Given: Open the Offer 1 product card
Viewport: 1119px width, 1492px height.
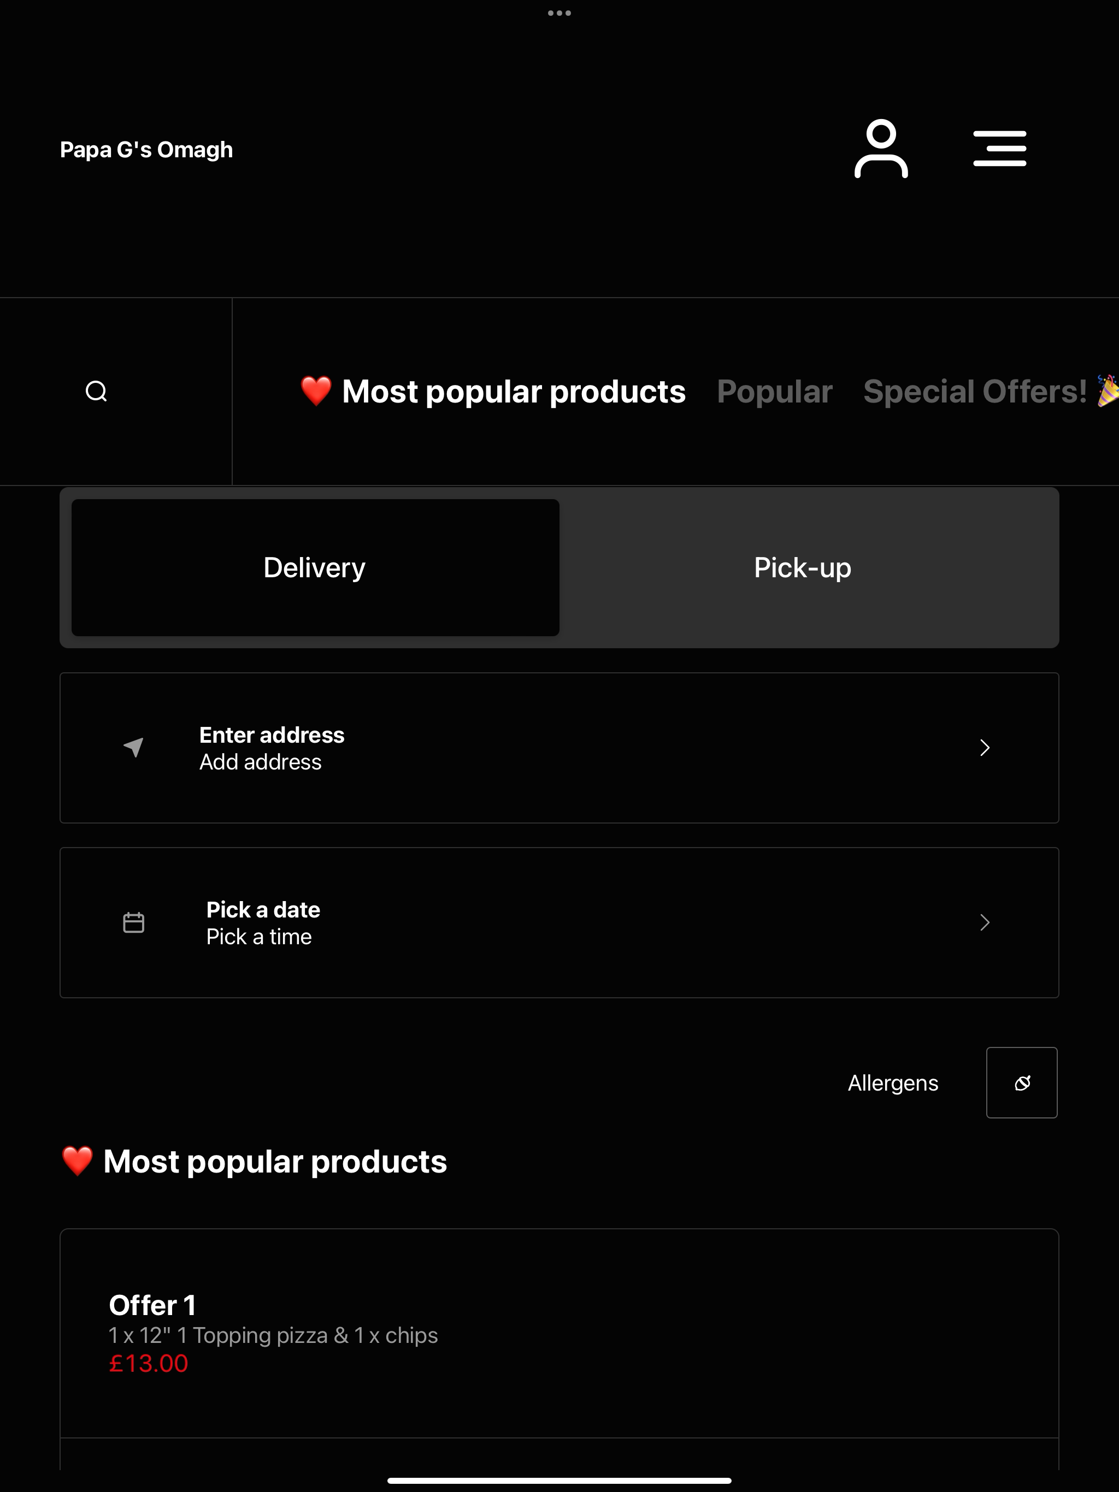Looking at the screenshot, I should (559, 1334).
